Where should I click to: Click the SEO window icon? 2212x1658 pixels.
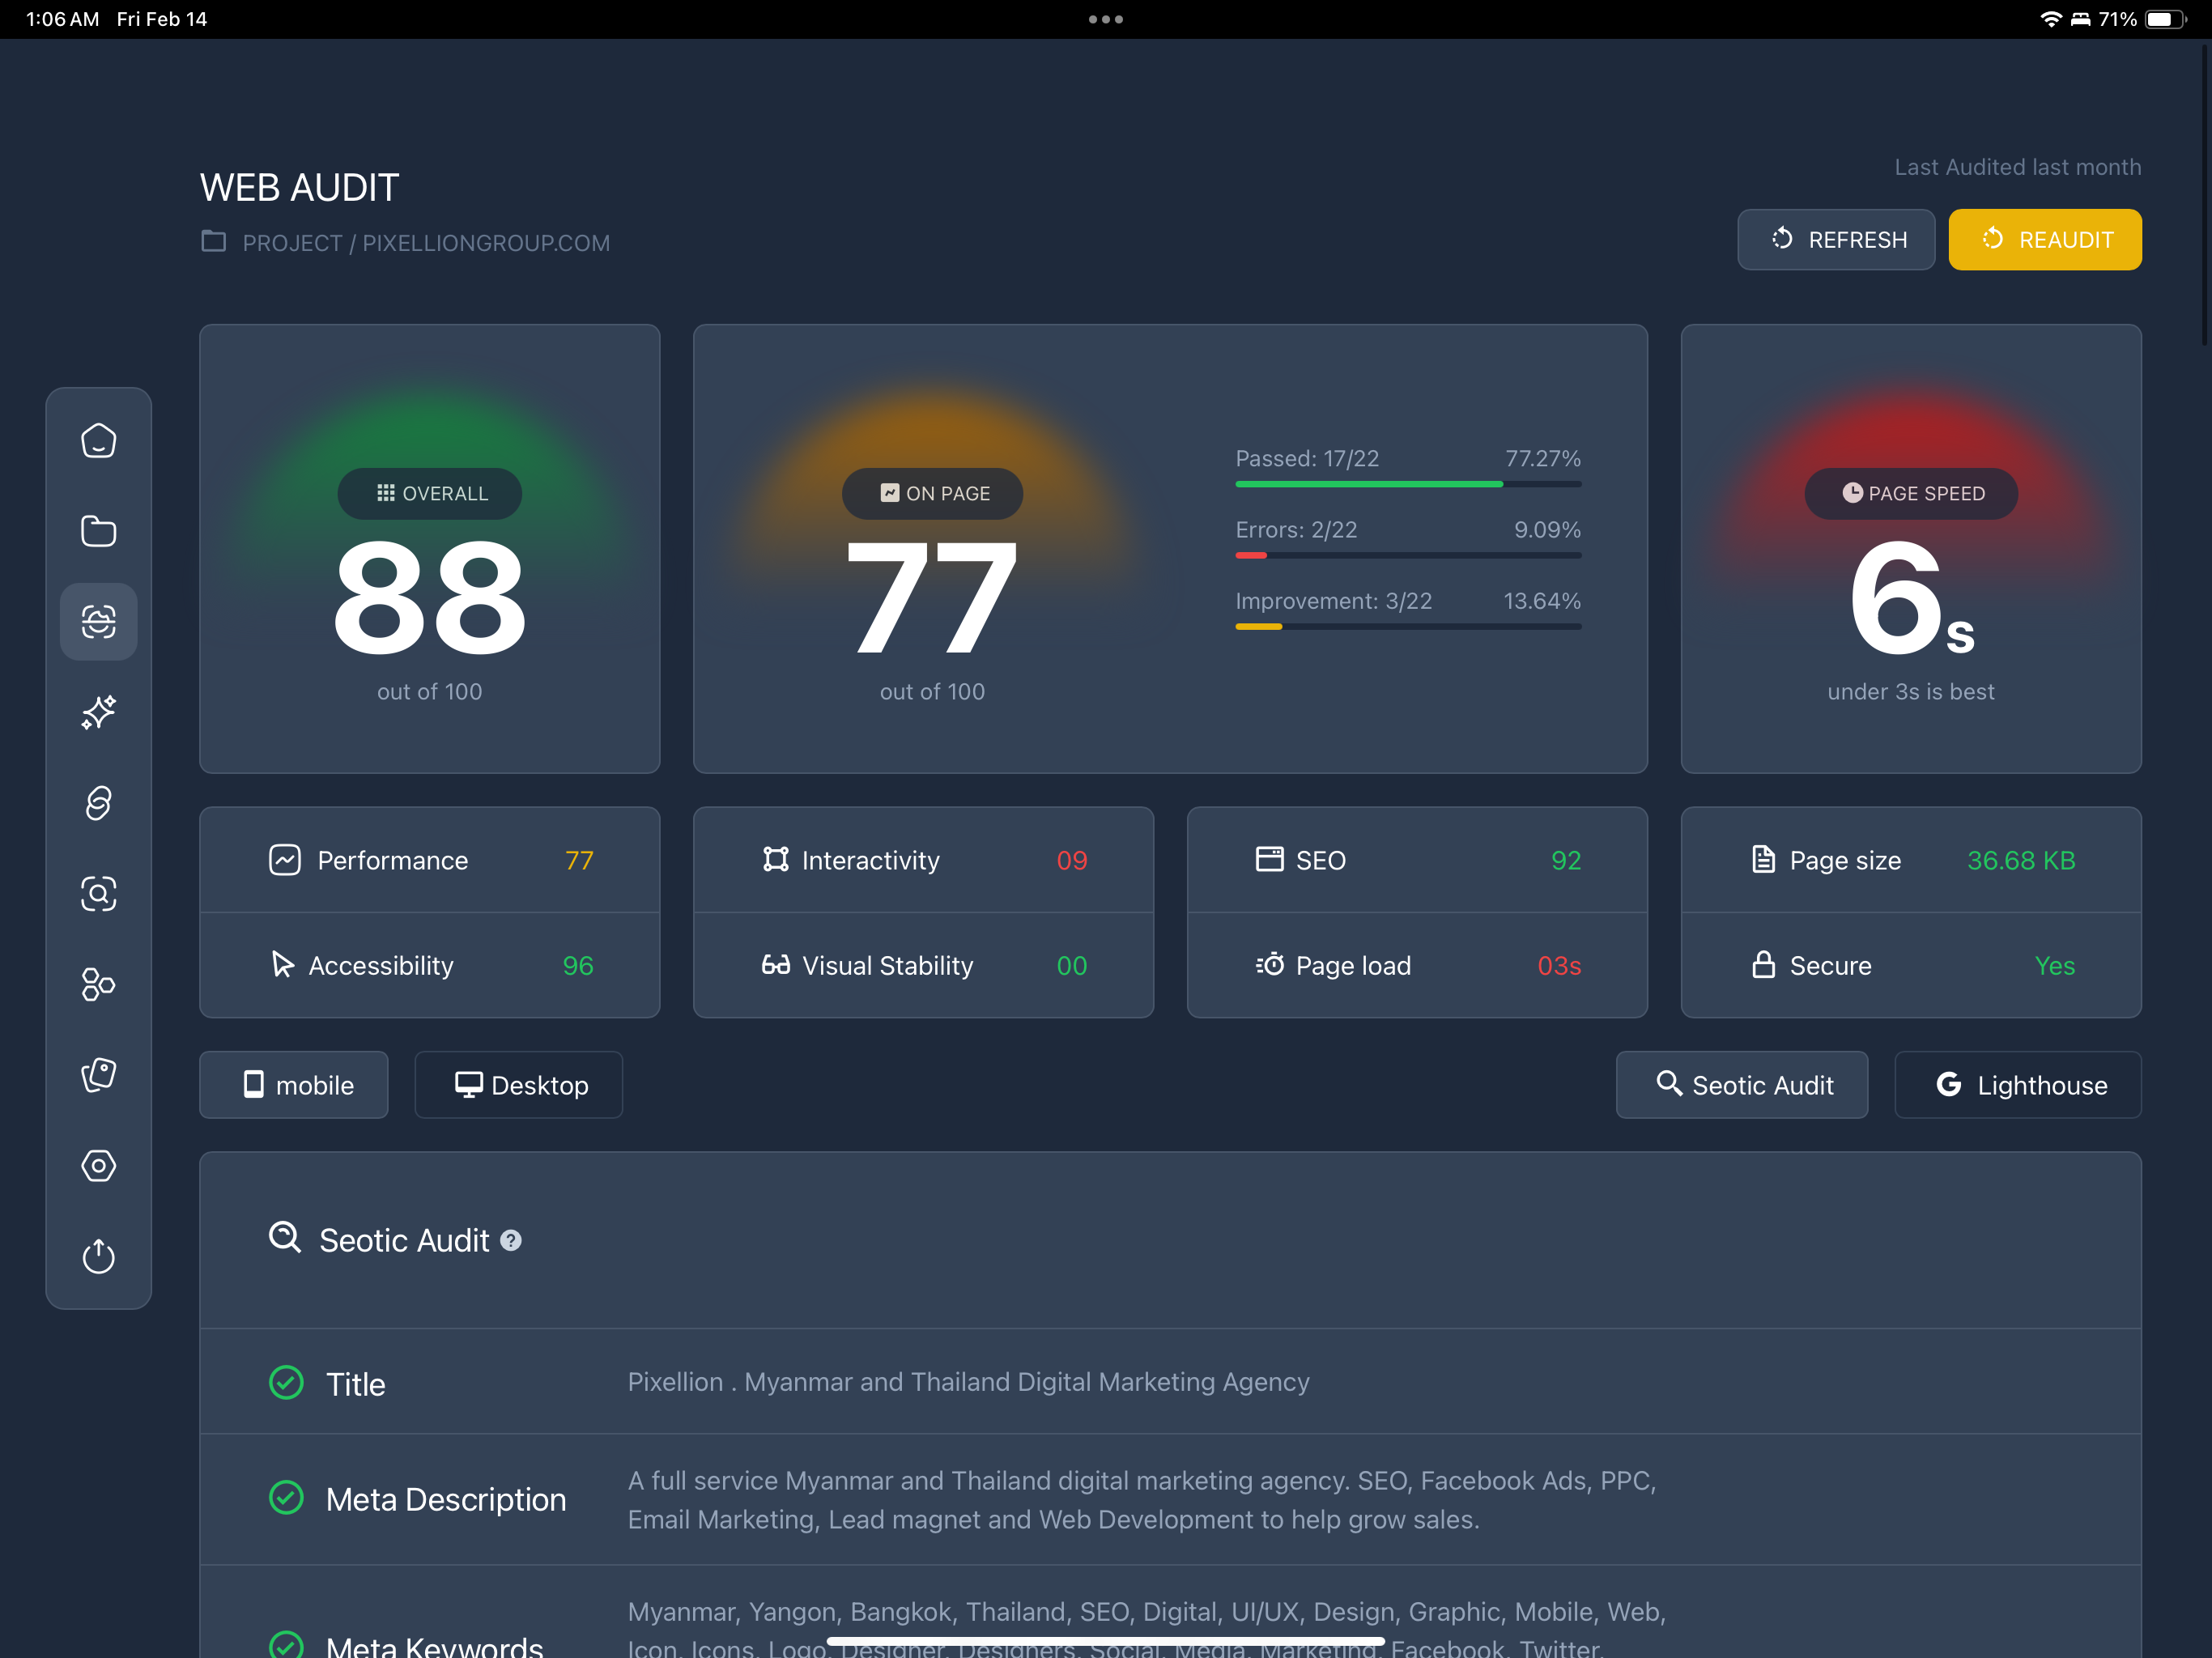tap(1269, 859)
